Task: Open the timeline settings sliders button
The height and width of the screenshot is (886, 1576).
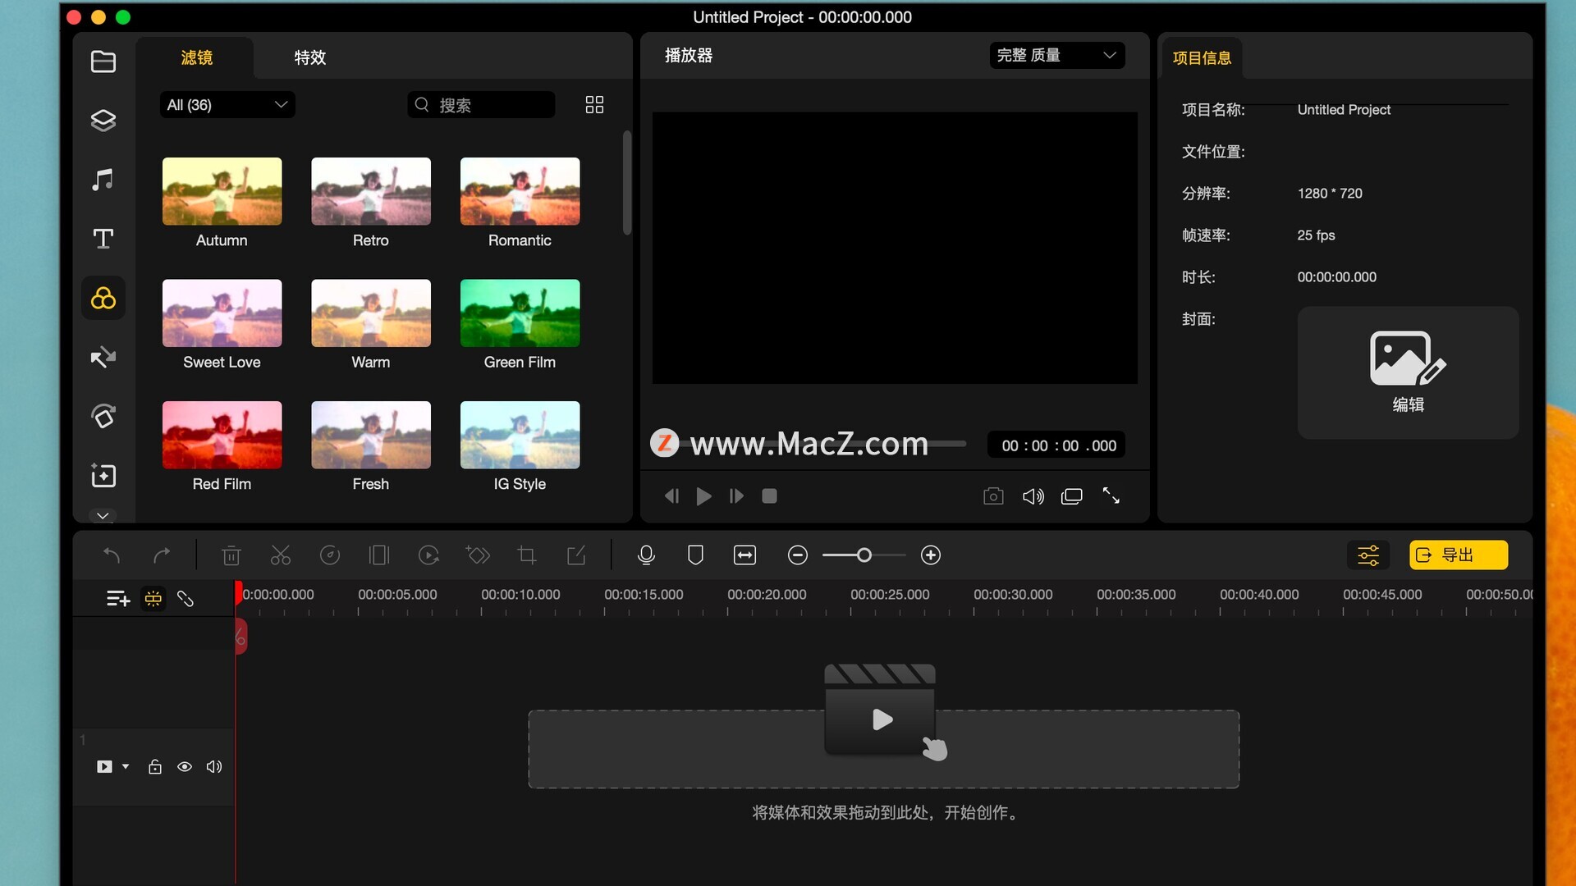Action: point(1368,555)
